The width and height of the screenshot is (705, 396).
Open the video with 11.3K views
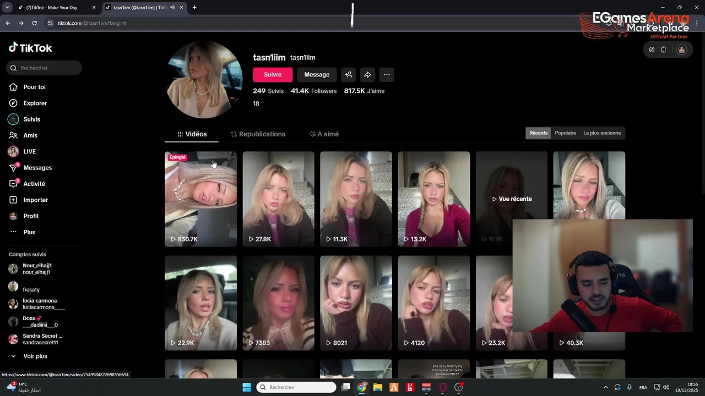pyautogui.click(x=356, y=199)
